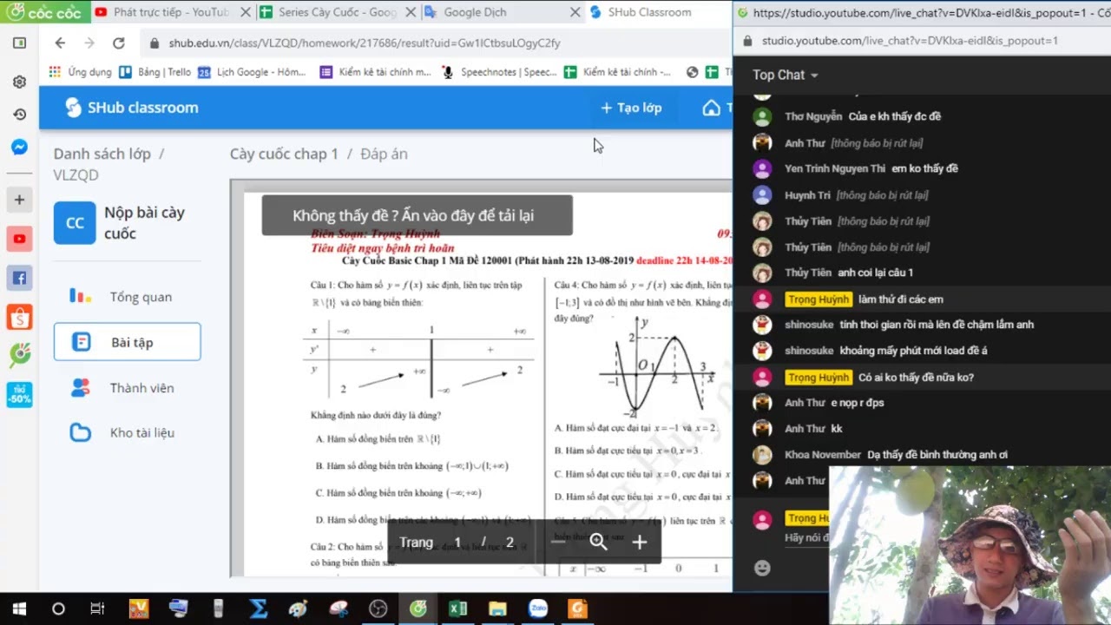Open Thành viên in the class sidebar

[x=127, y=388]
